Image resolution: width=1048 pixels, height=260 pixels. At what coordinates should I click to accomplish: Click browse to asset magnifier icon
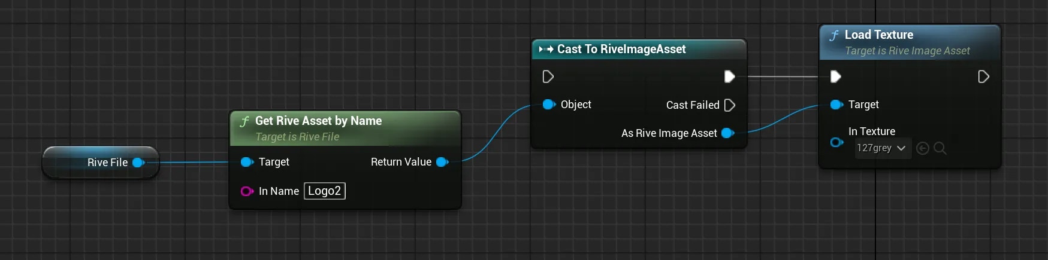click(940, 148)
